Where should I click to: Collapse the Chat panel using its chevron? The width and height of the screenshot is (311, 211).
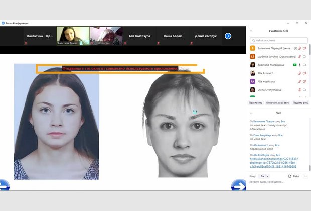coord(252,113)
